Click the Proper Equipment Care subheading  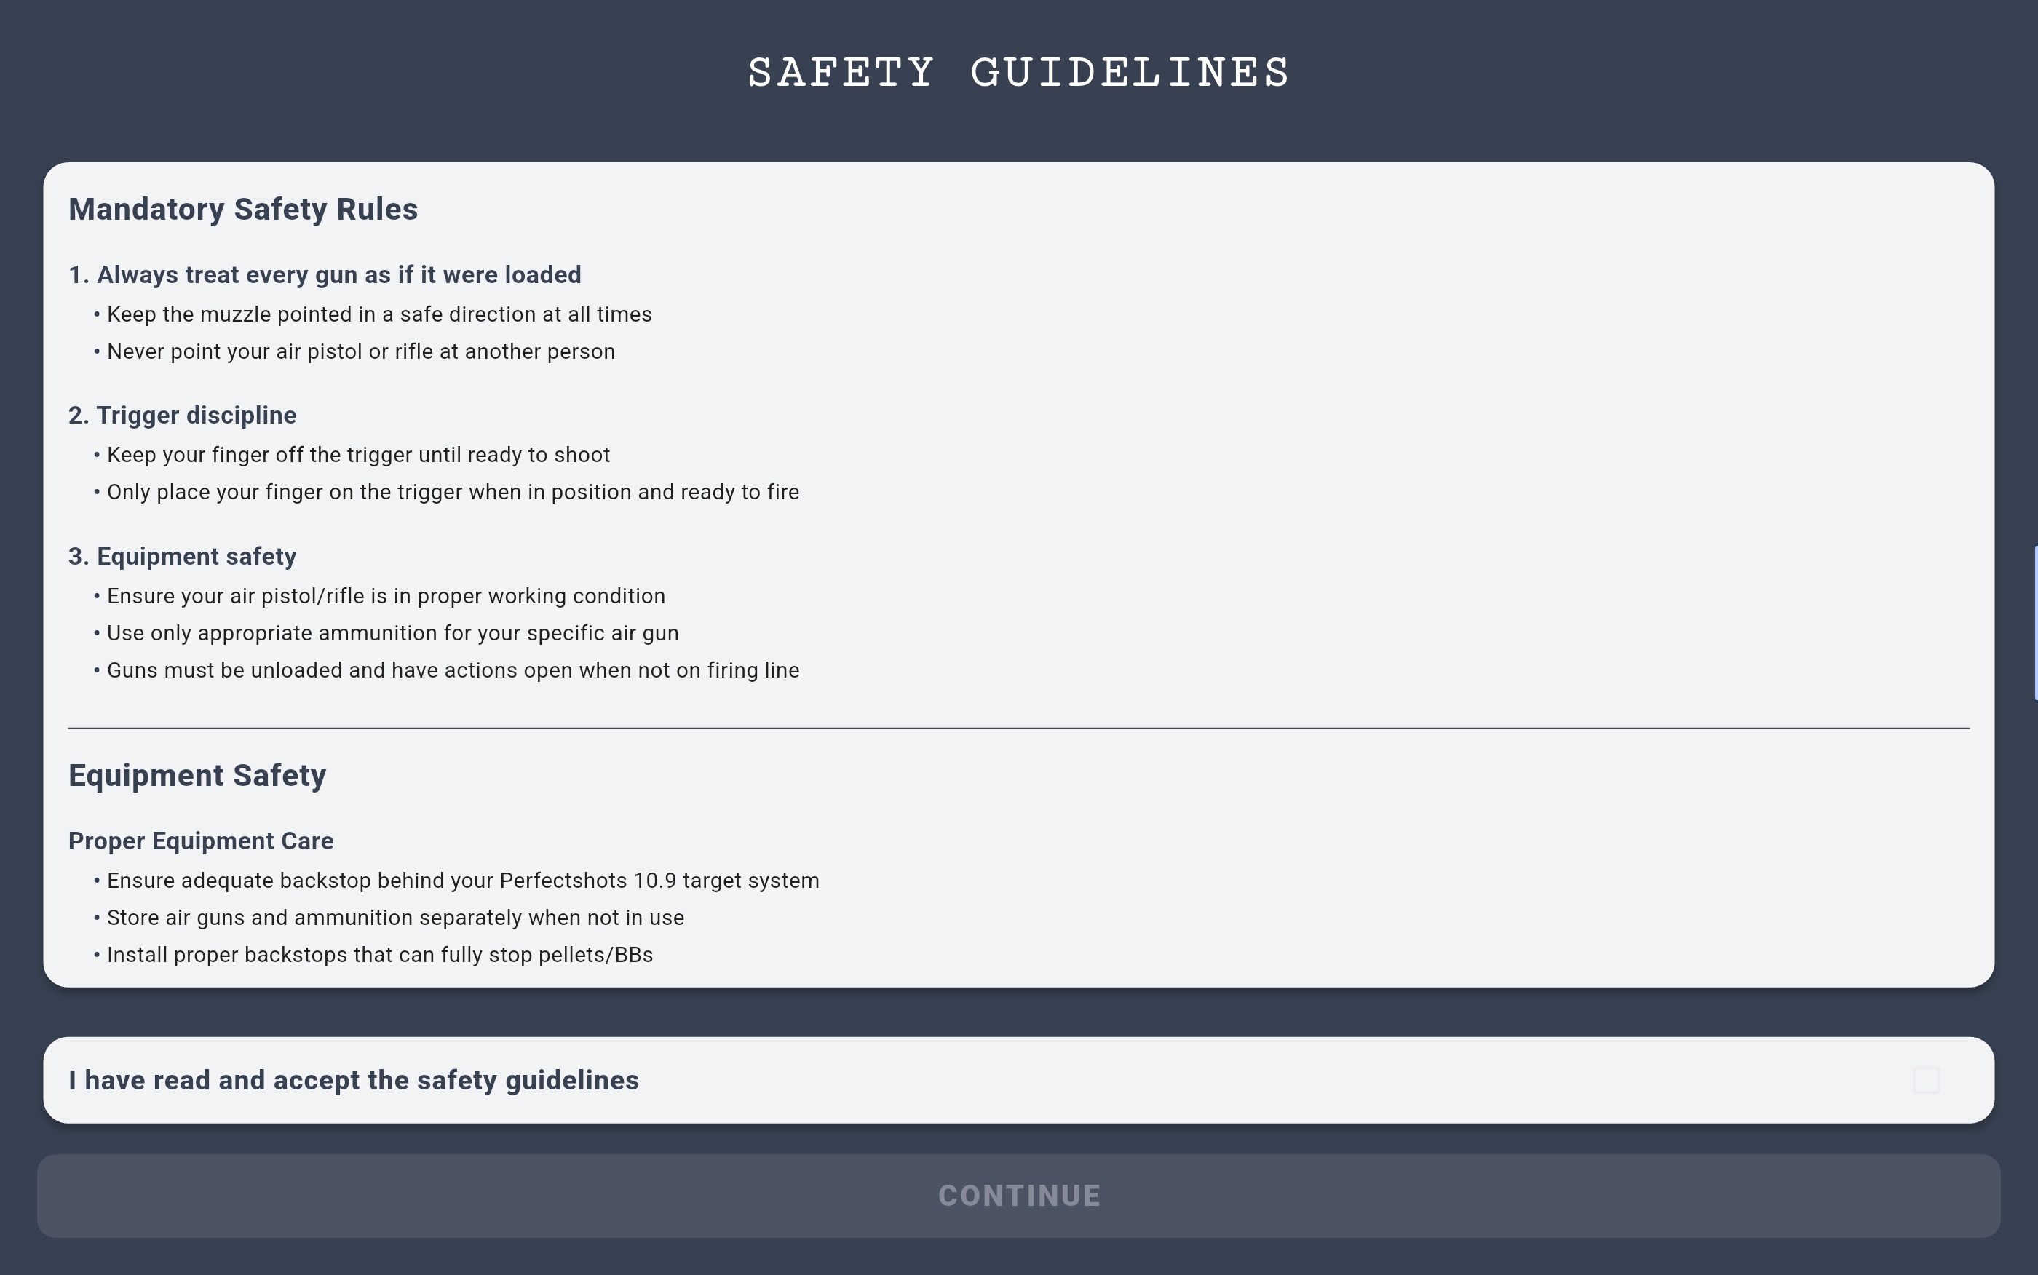201,841
